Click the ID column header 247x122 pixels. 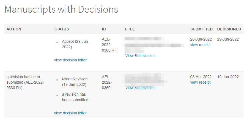(104, 29)
